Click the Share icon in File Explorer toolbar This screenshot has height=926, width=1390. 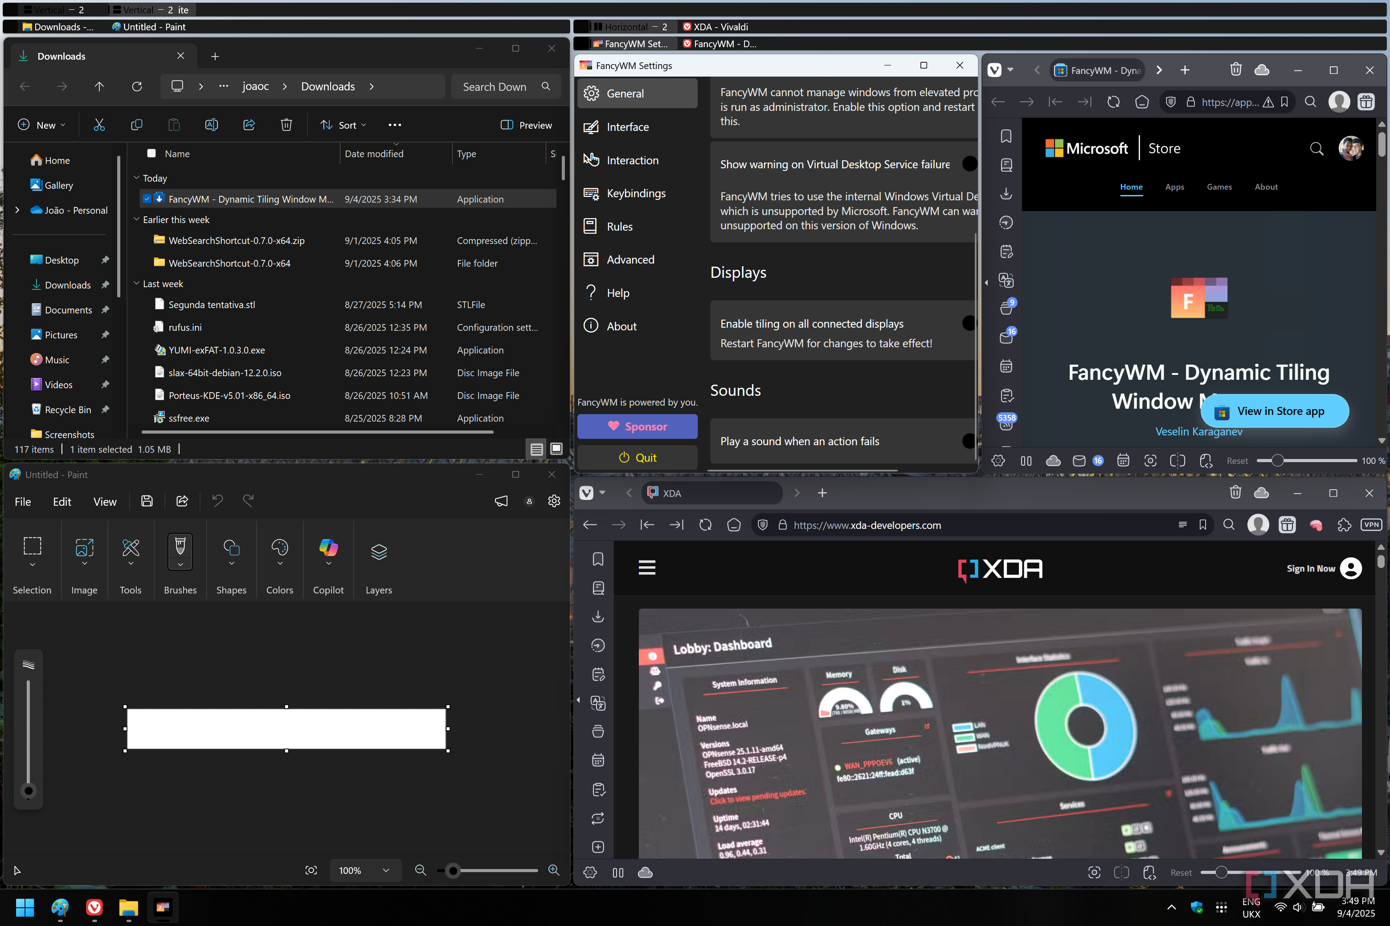pos(249,125)
